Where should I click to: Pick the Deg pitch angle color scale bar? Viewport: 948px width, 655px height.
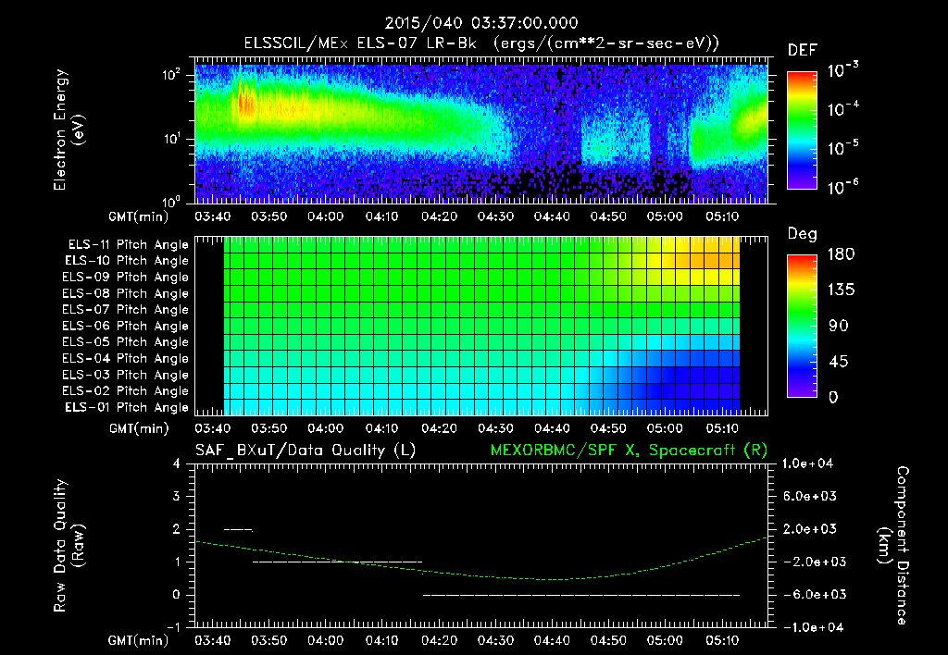point(802,326)
